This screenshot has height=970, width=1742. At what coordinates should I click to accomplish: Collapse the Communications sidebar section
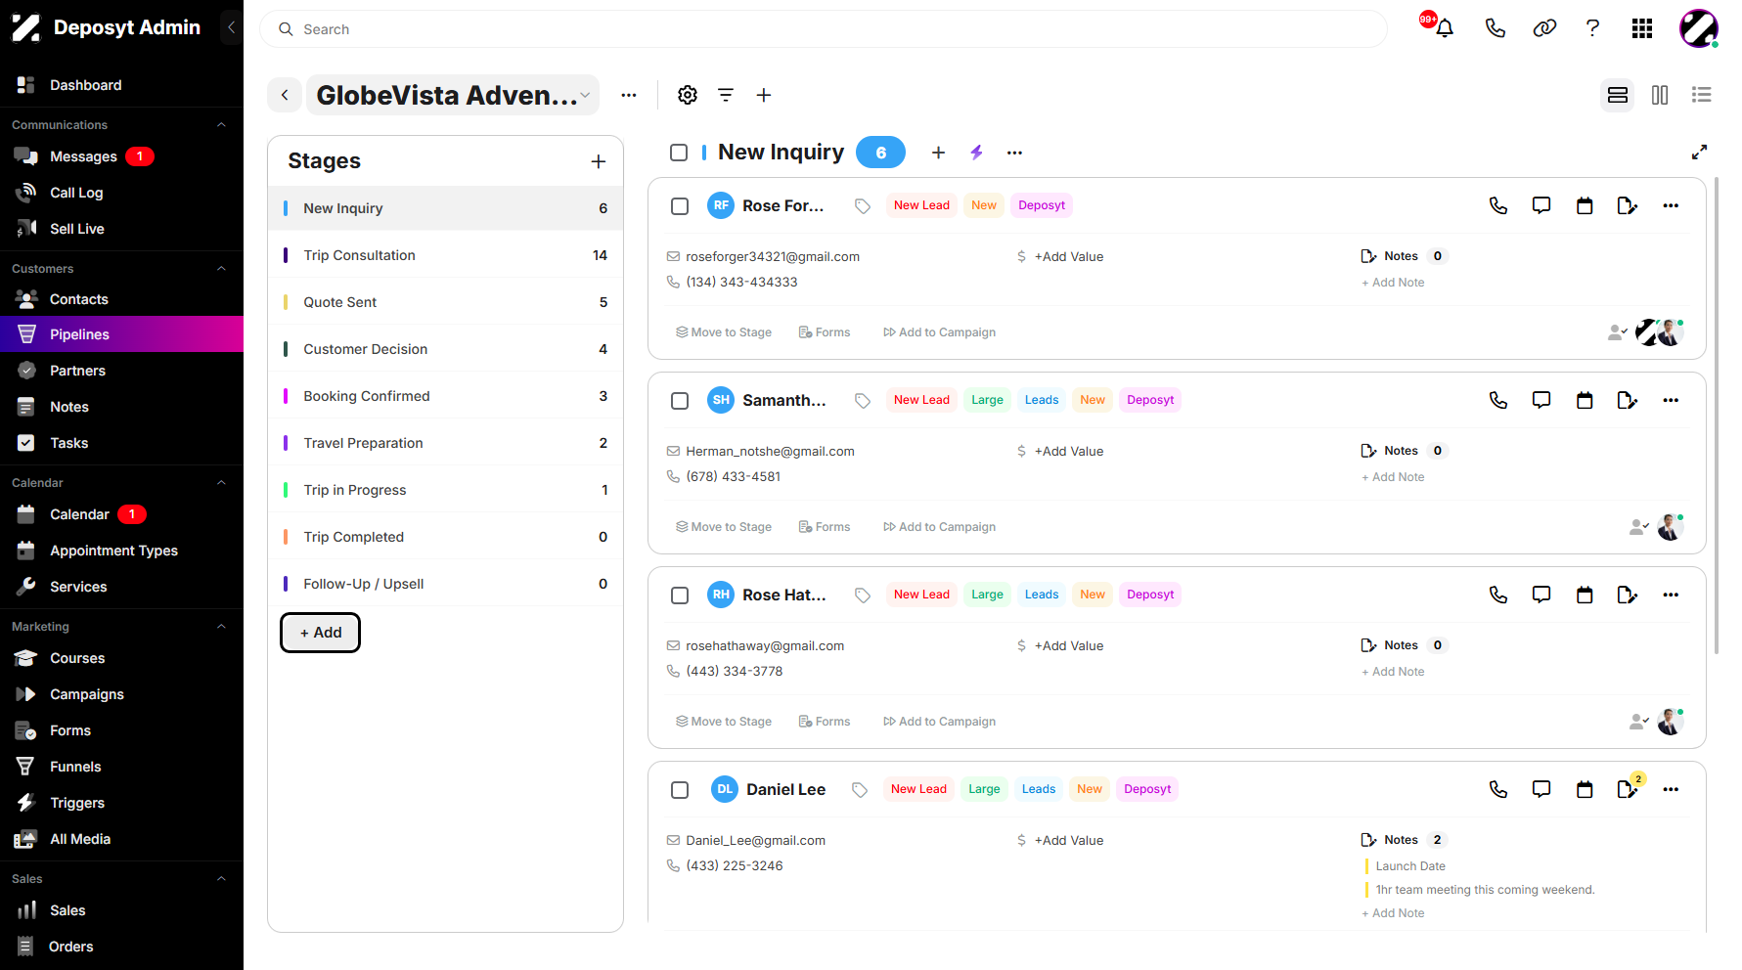(x=221, y=125)
